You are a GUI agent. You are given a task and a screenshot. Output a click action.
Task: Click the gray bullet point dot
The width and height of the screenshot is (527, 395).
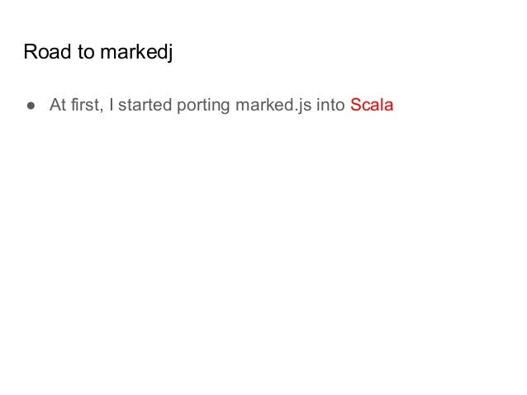click(x=29, y=106)
